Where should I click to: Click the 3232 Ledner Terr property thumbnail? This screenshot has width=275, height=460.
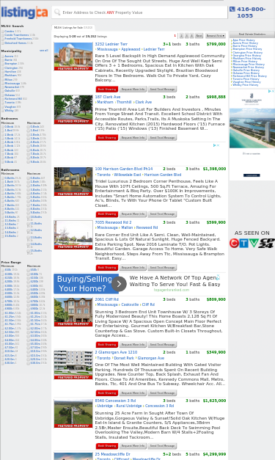(73, 56)
